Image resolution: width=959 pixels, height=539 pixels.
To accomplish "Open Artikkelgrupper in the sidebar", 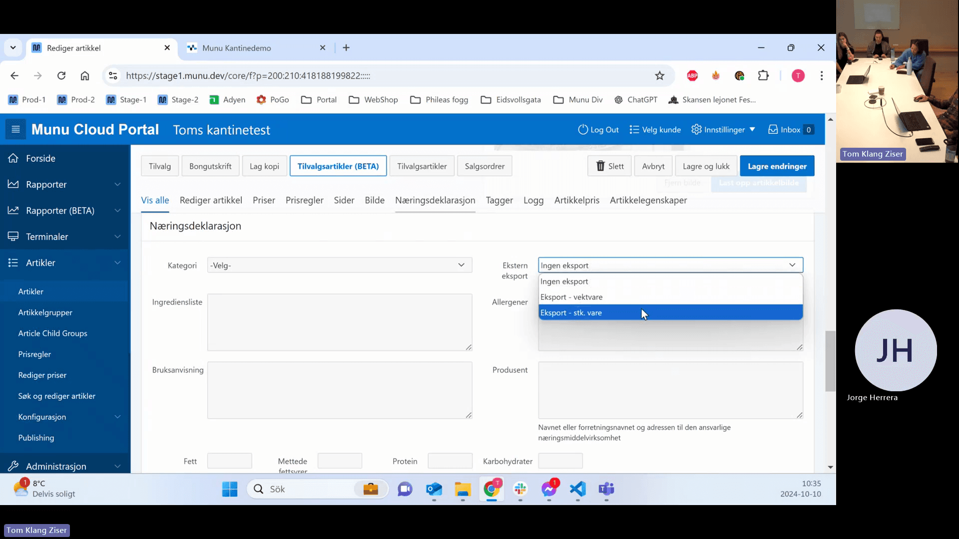I will (x=45, y=312).
